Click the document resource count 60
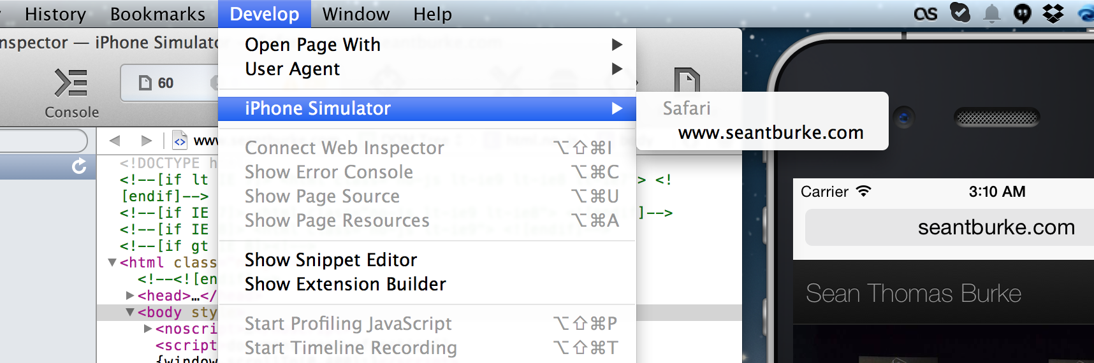The image size is (1094, 363). click(x=157, y=83)
